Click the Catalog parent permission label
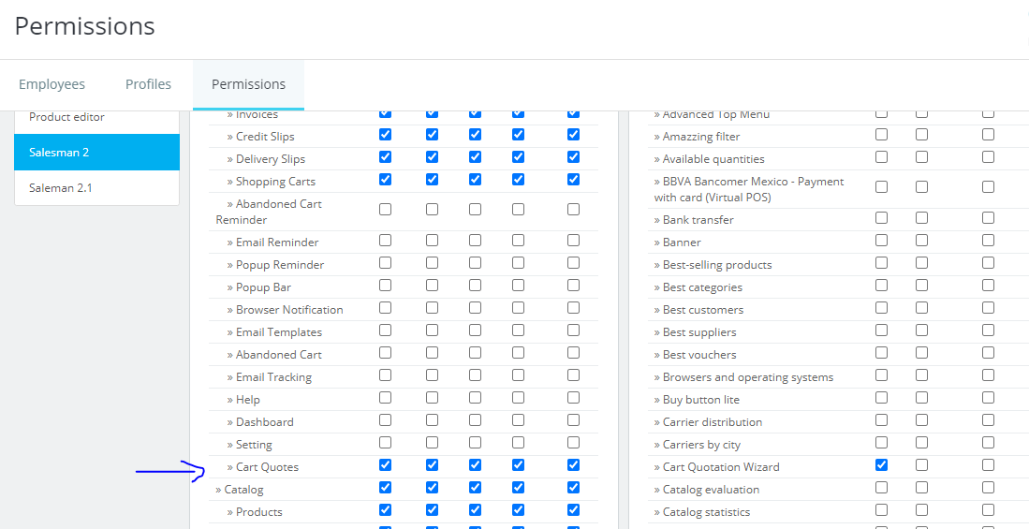 [x=243, y=490]
